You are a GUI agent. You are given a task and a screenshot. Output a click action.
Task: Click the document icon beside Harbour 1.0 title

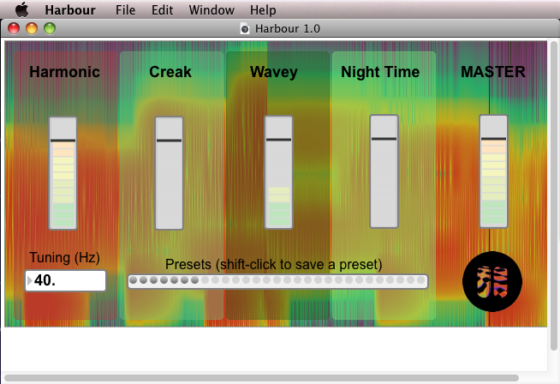245,28
